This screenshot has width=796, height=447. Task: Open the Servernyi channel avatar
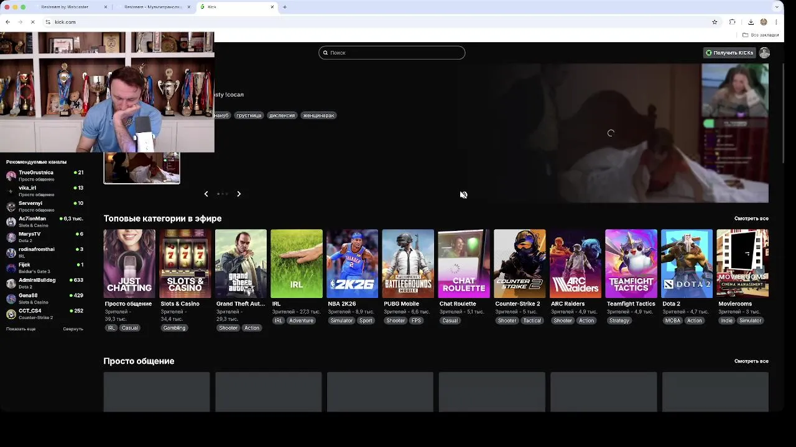click(x=11, y=207)
